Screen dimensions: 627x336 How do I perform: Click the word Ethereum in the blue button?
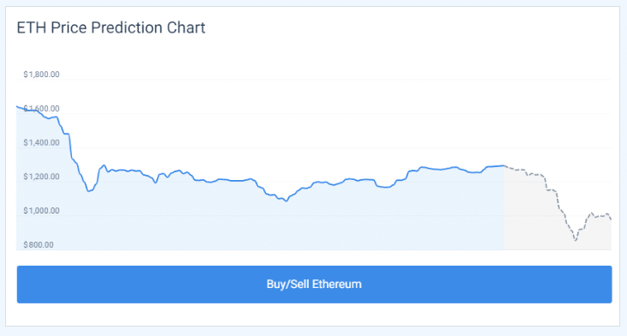click(x=337, y=284)
